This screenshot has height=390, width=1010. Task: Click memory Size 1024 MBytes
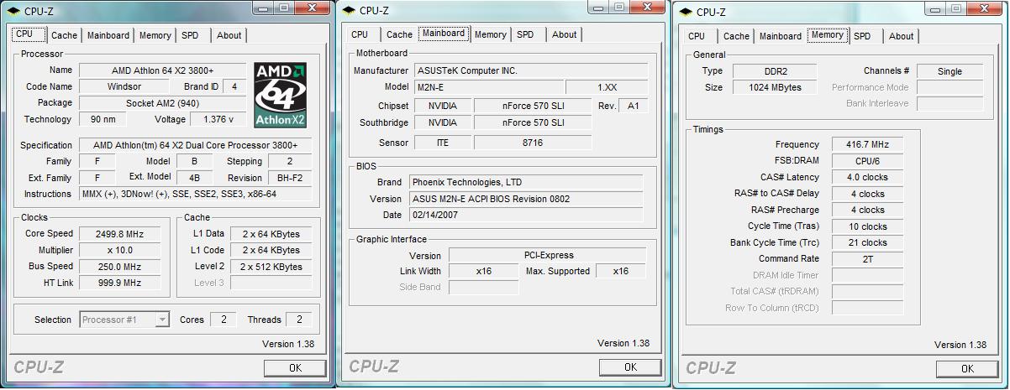click(x=773, y=87)
